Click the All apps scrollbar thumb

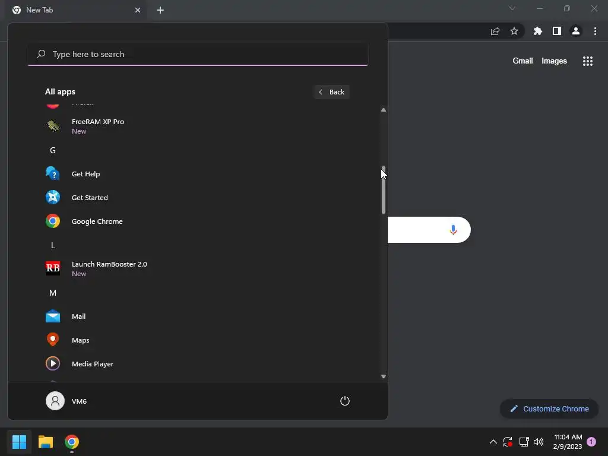pyautogui.click(x=383, y=190)
